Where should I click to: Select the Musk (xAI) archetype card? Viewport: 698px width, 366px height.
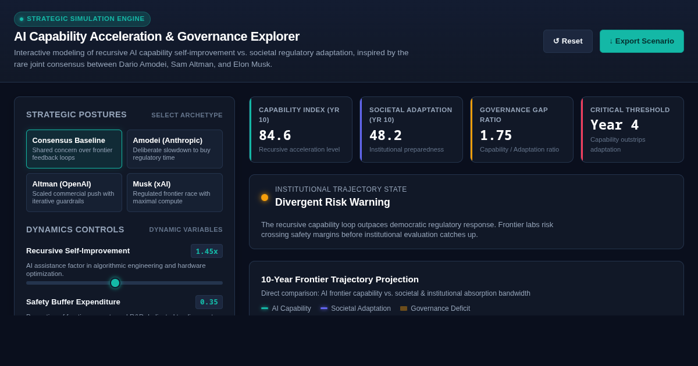(174, 192)
